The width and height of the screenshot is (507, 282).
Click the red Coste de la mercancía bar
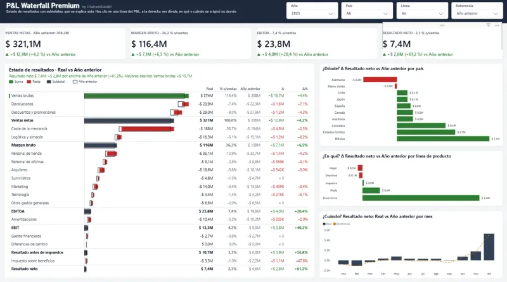coord(148,129)
